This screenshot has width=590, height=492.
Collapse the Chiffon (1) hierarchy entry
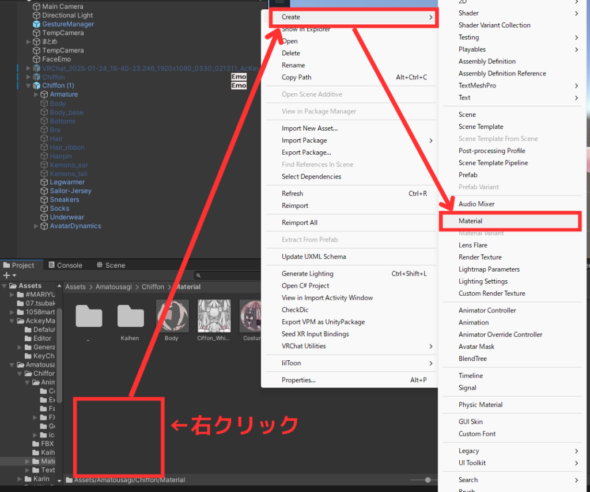click(x=29, y=86)
